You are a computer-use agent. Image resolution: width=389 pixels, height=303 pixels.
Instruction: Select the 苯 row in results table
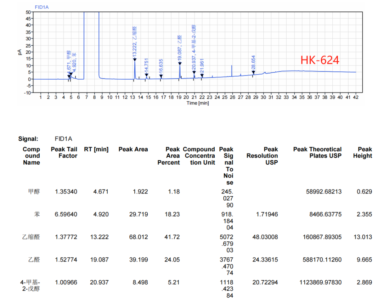click(x=37, y=214)
